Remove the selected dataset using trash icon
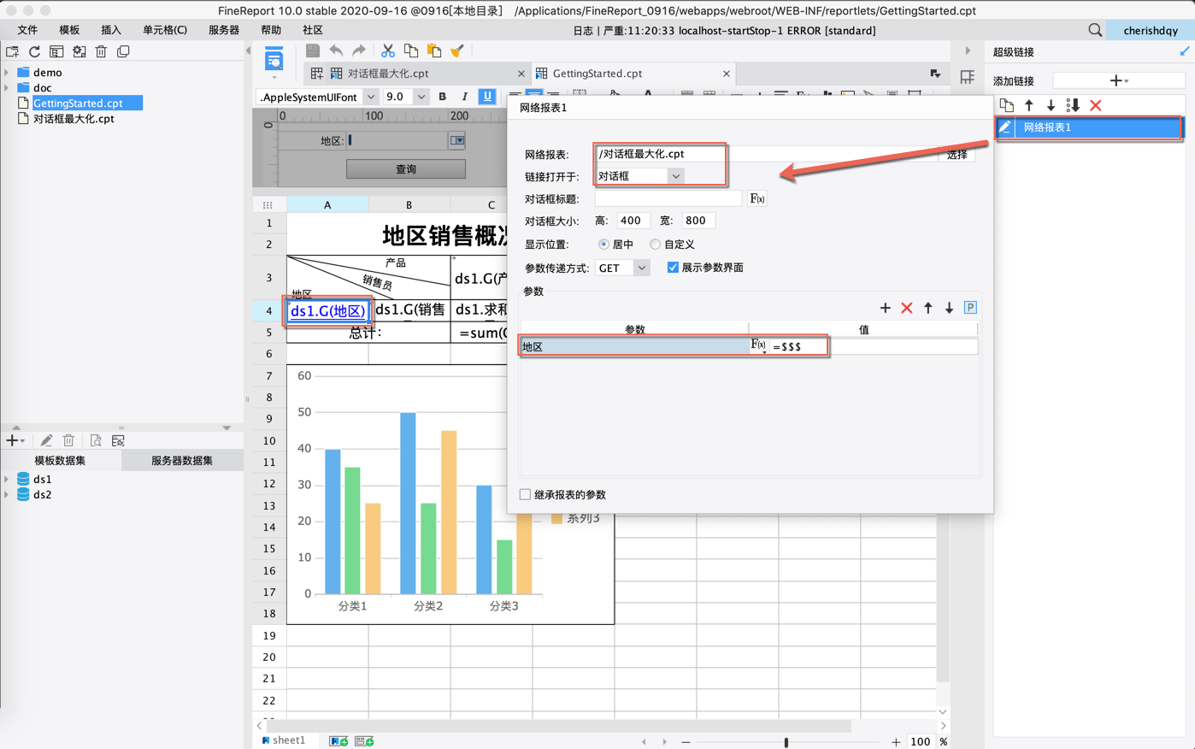Viewport: 1195px width, 749px height. [68, 440]
